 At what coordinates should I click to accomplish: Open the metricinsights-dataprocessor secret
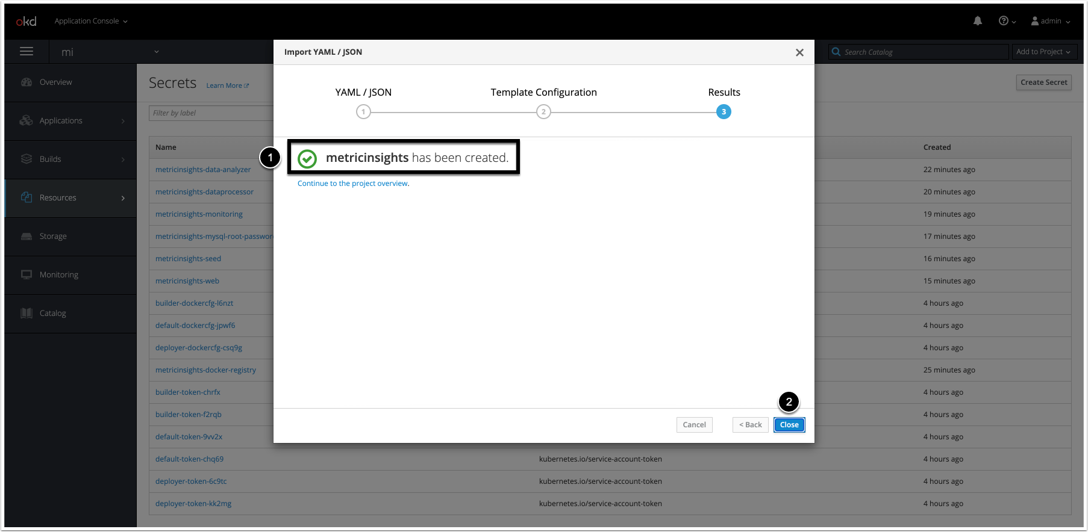pyautogui.click(x=204, y=192)
